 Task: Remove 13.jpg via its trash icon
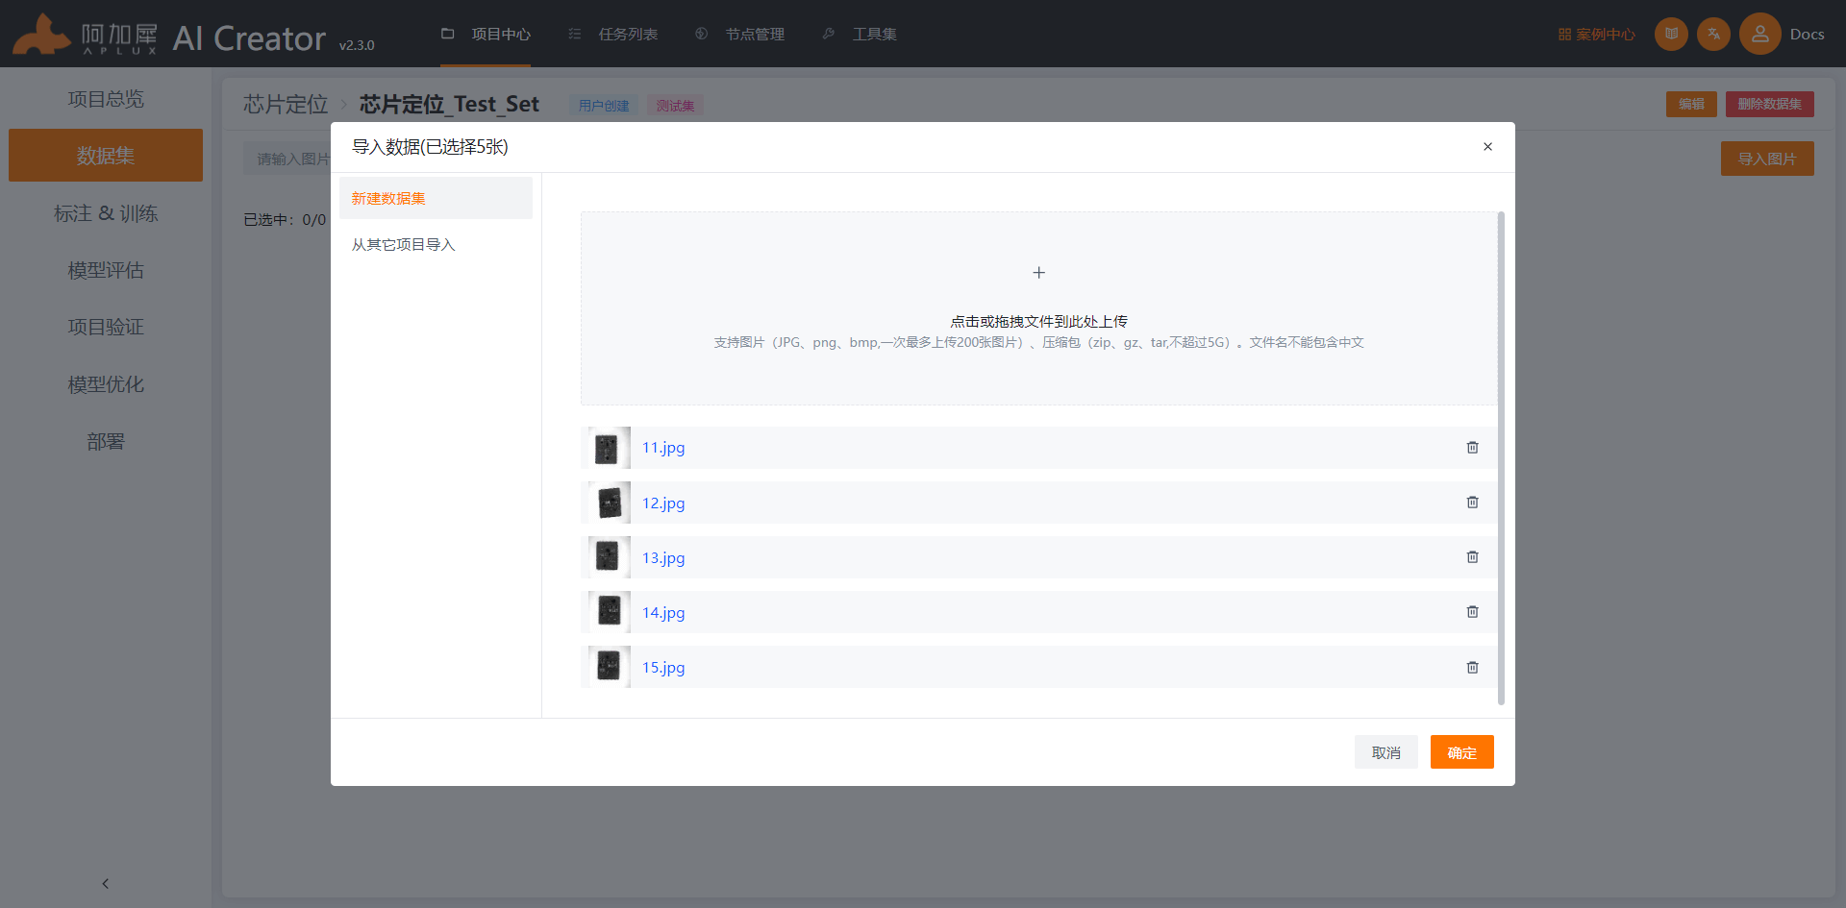click(x=1472, y=557)
